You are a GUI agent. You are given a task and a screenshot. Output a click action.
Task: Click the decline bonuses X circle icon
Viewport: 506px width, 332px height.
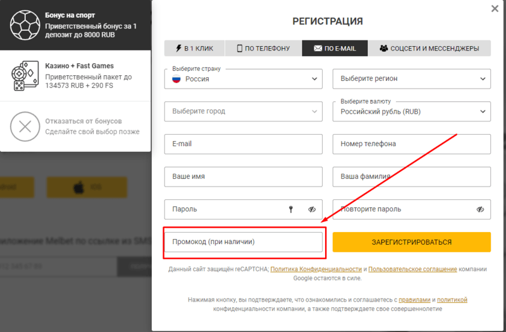(25, 126)
